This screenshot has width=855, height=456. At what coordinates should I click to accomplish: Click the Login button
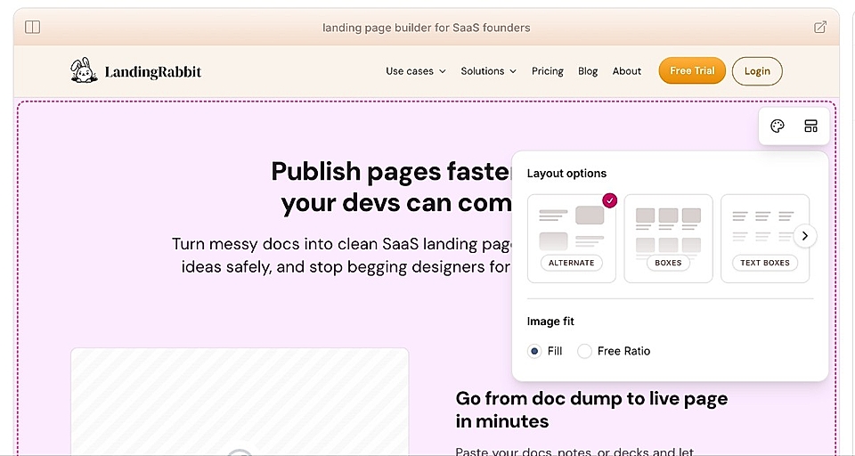click(x=757, y=71)
